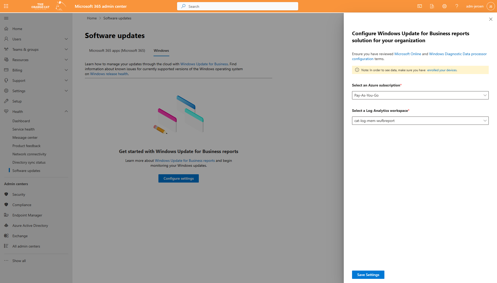Open the enrolled your devices link
This screenshot has width=497, height=283.
pos(442,70)
